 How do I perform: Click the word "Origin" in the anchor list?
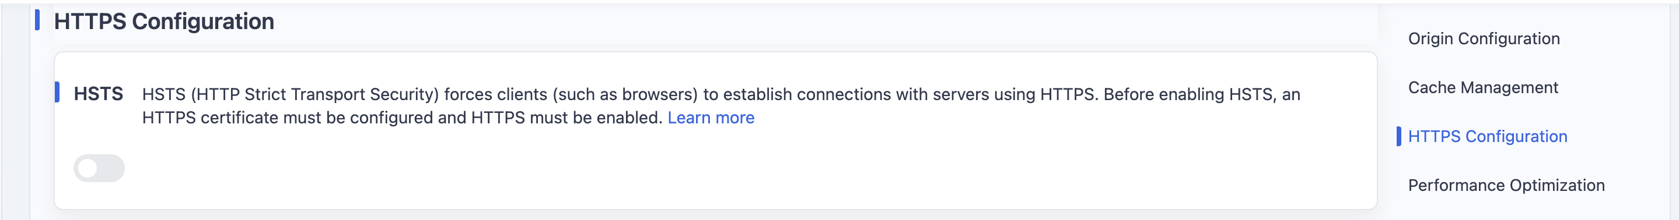1430,39
